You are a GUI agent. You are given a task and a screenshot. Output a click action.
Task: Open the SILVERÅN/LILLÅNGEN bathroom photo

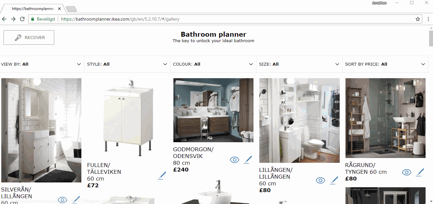pos(41,130)
